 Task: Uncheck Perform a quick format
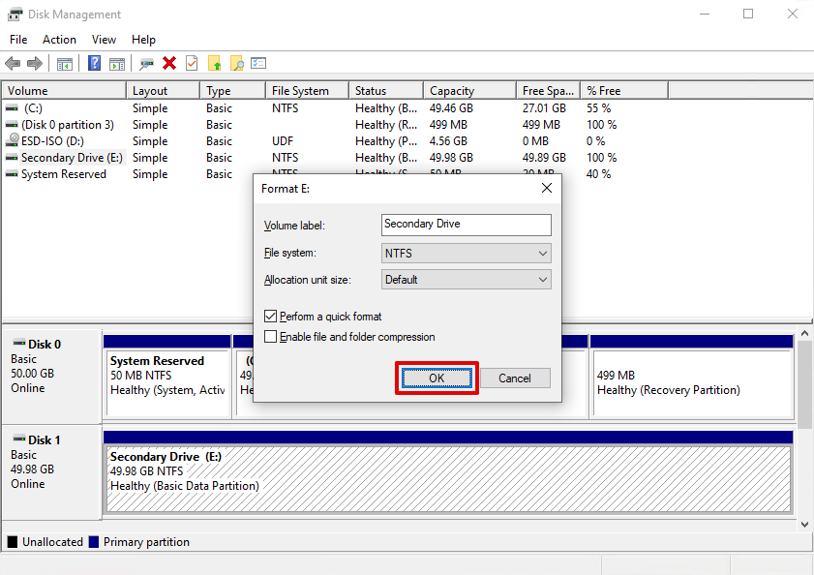click(x=271, y=317)
